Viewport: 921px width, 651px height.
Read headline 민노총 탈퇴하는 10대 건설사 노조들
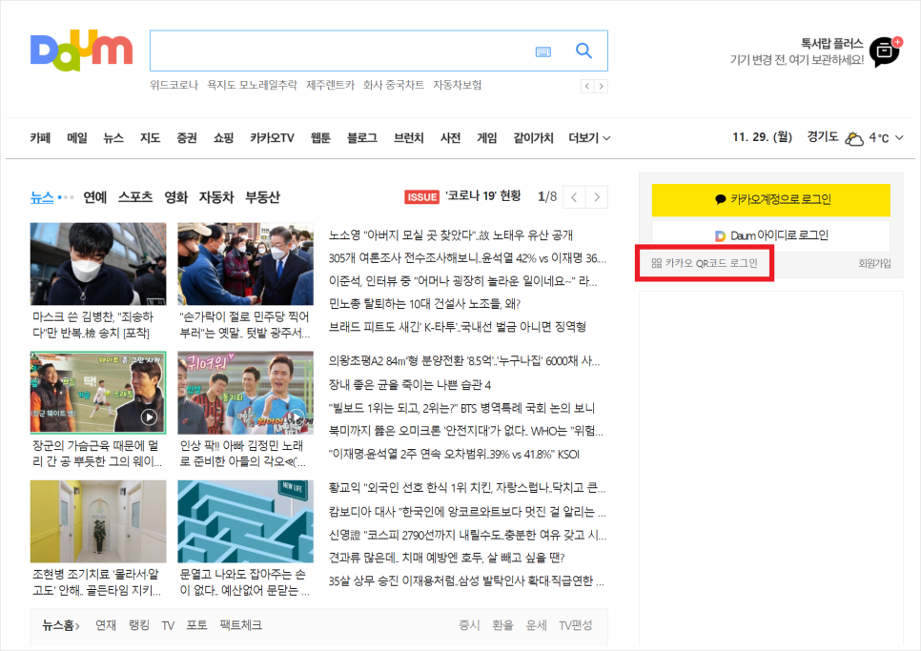424,304
